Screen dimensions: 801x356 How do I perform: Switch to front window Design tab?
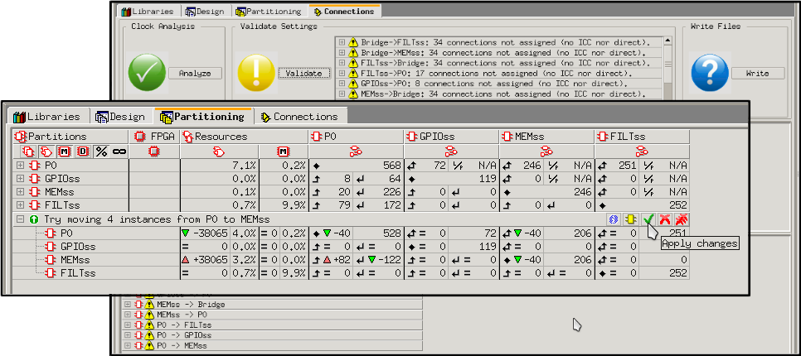(x=120, y=116)
